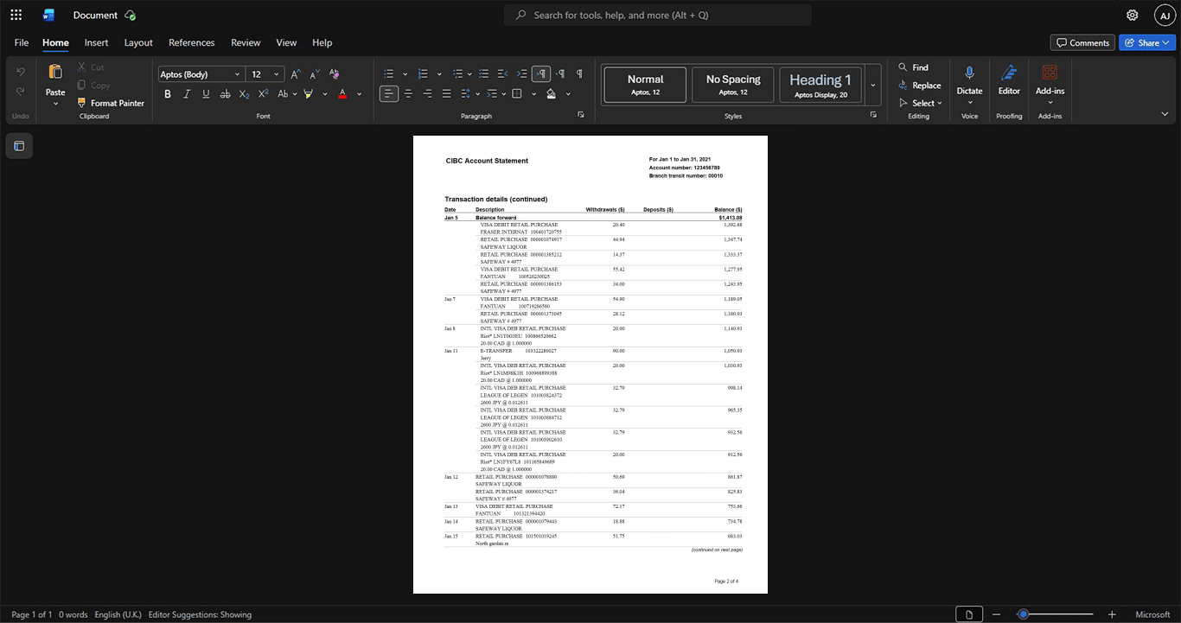Click the Dictate microphone icon
This screenshot has height=623, width=1181.
970,73
